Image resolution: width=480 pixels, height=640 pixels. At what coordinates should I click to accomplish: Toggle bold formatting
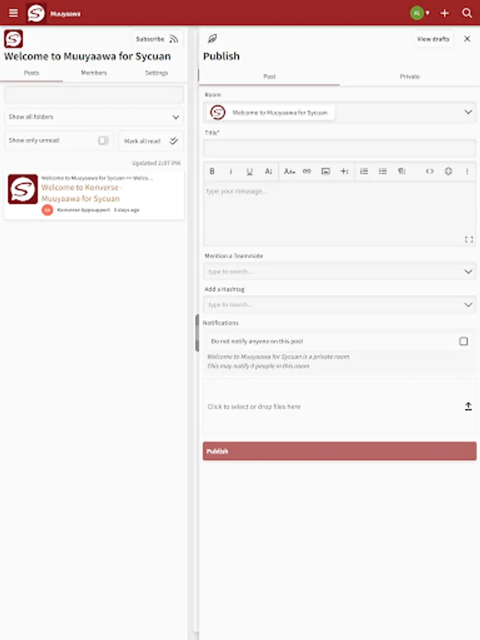[212, 171]
